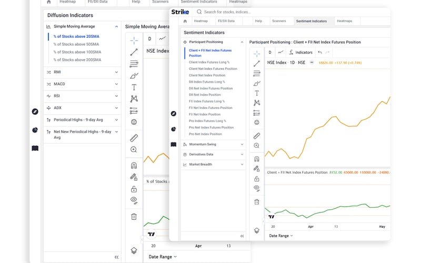Toggle hide drawings eye in Sentiment Indicators chart
The image size is (421, 263).
click(257, 188)
